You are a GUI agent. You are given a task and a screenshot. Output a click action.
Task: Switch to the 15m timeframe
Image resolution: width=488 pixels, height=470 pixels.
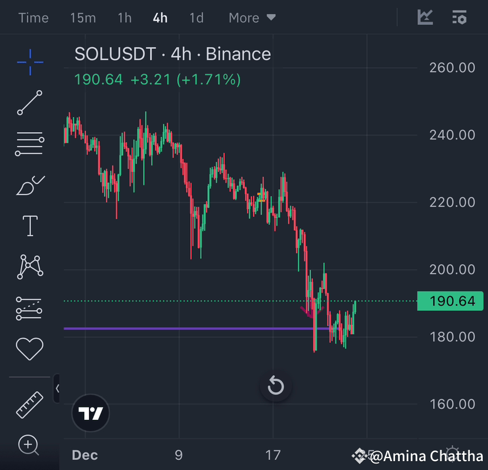pos(82,18)
